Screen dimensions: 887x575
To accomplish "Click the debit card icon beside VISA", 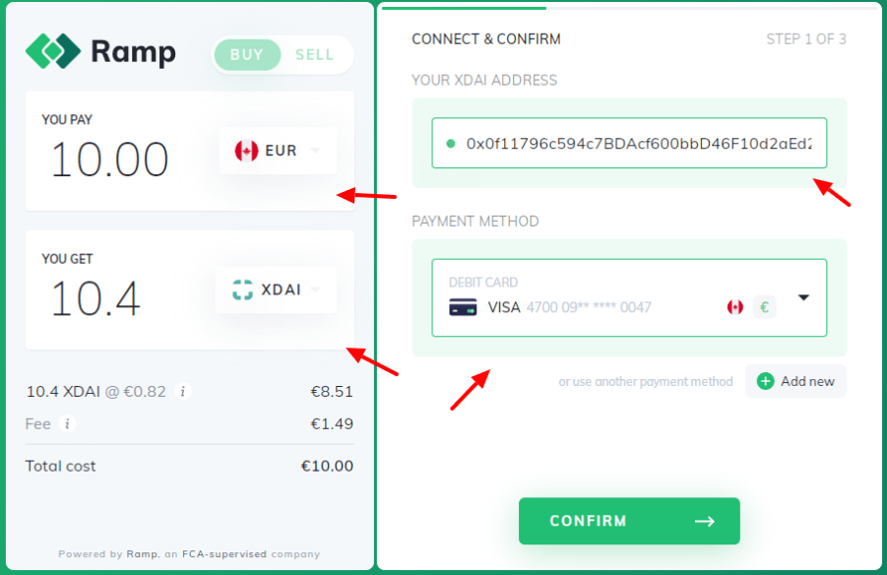I will click(463, 307).
